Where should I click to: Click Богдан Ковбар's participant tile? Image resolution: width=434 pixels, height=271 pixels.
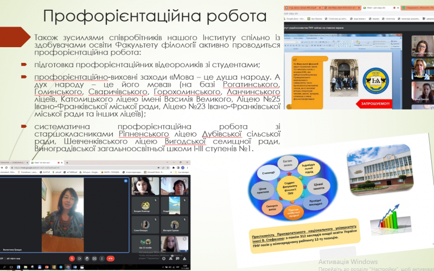(x=145, y=206)
